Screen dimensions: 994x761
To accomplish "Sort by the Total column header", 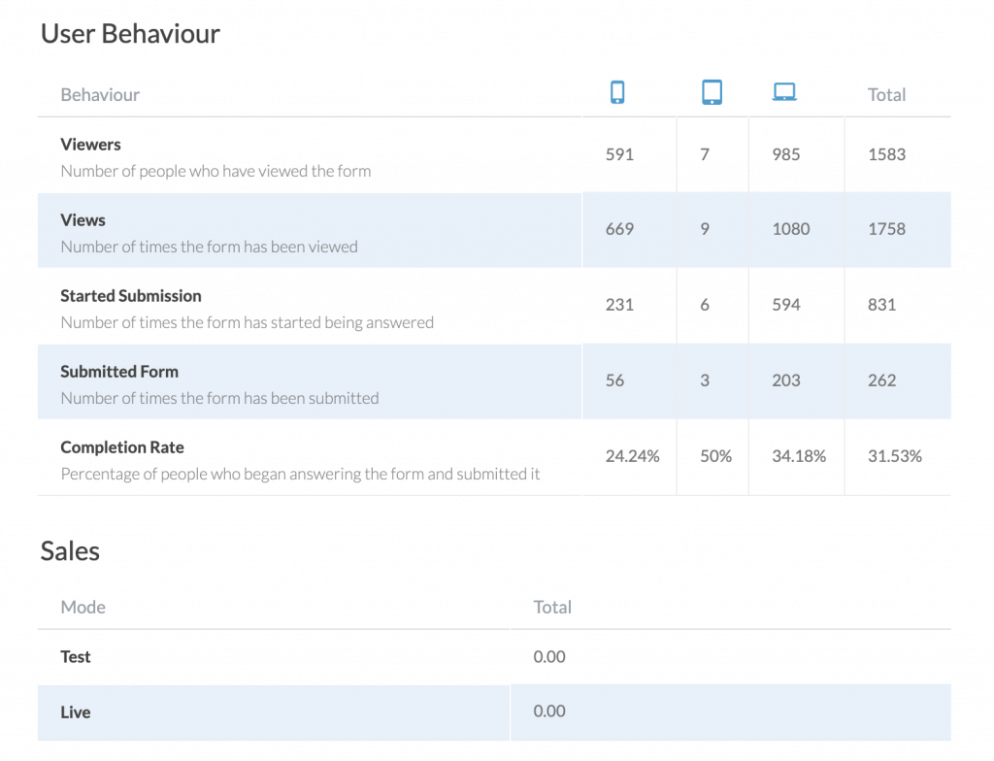I will 886,94.
